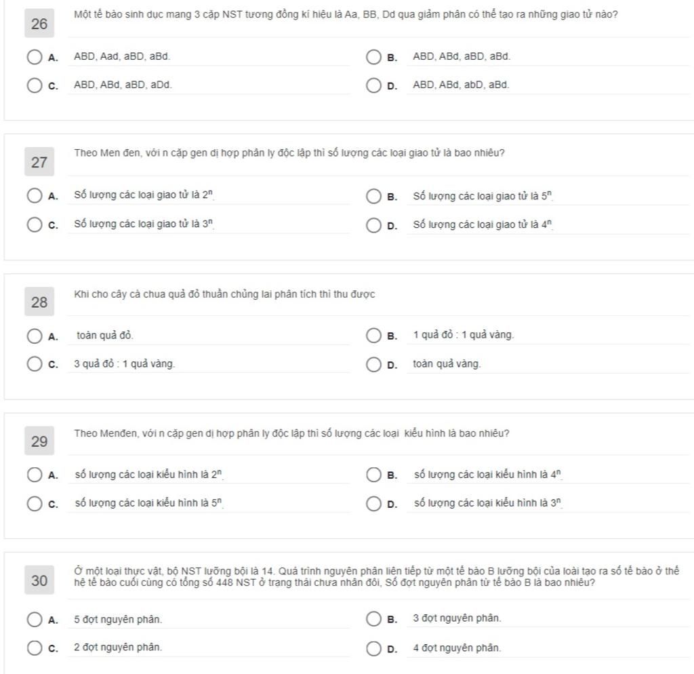694x674 pixels.
Task: Click the question number 30 badge
Action: [x=39, y=580]
